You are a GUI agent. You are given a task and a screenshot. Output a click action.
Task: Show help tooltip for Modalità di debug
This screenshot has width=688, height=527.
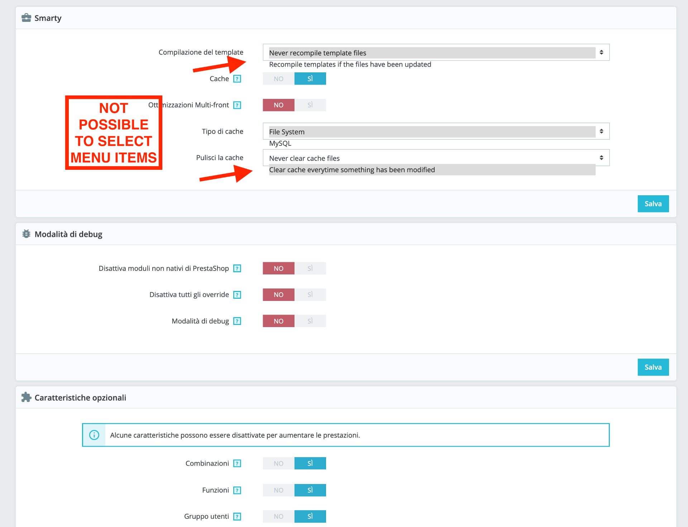[x=237, y=321]
